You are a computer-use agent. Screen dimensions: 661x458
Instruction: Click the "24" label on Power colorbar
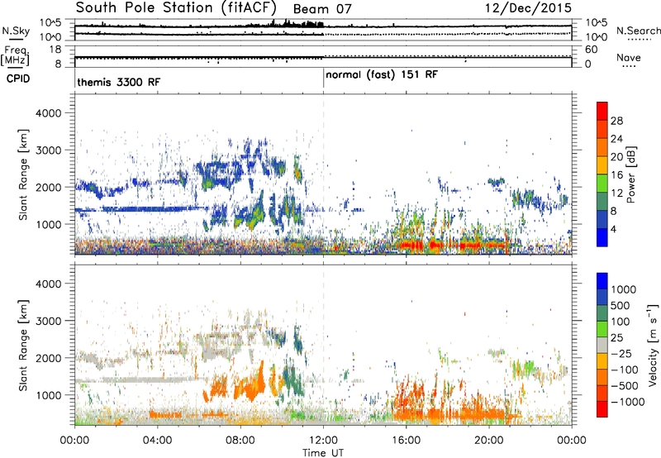[616, 139]
